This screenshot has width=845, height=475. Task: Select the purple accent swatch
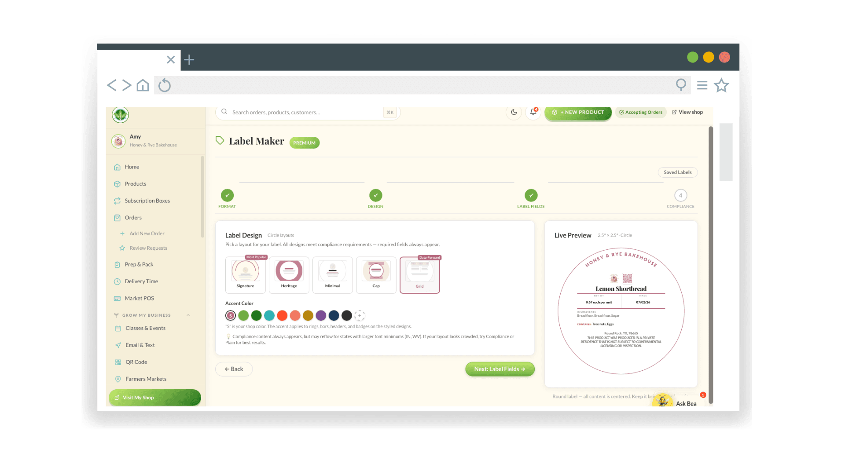(321, 316)
